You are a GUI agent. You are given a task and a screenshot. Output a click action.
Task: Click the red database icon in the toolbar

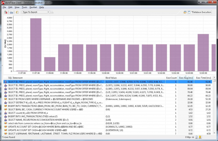click(6, 12)
